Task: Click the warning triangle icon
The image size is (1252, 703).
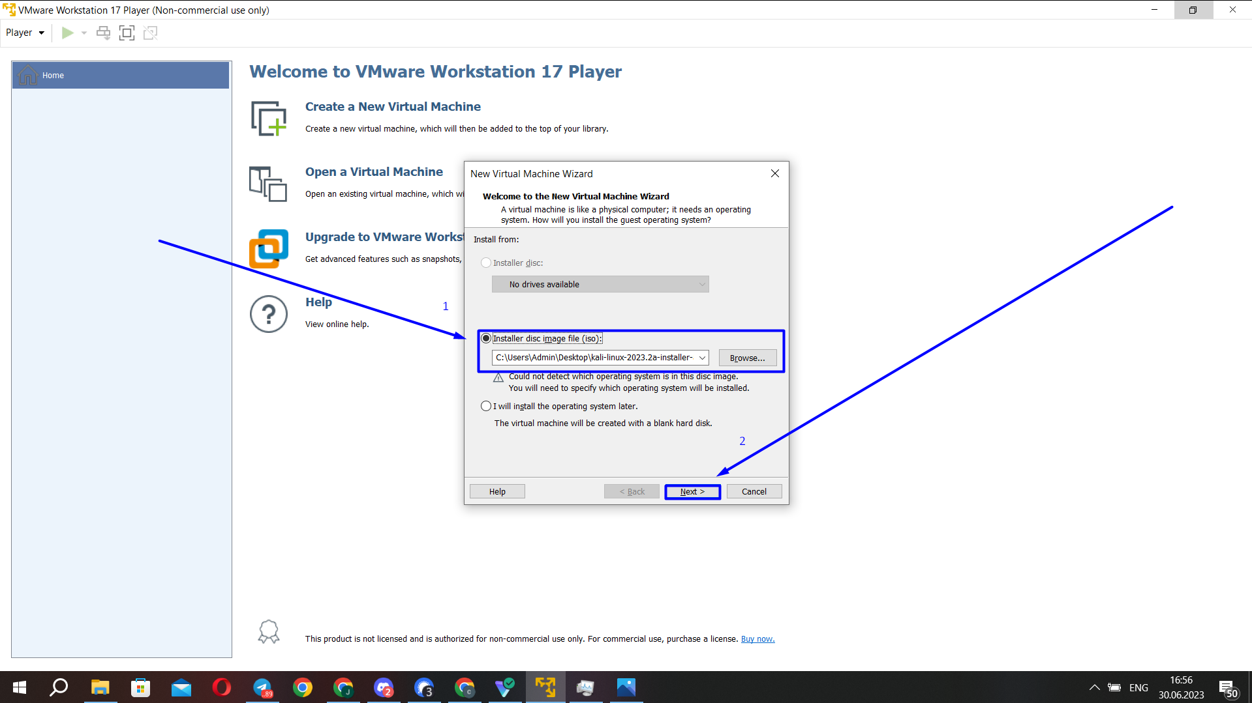Action: tap(498, 378)
